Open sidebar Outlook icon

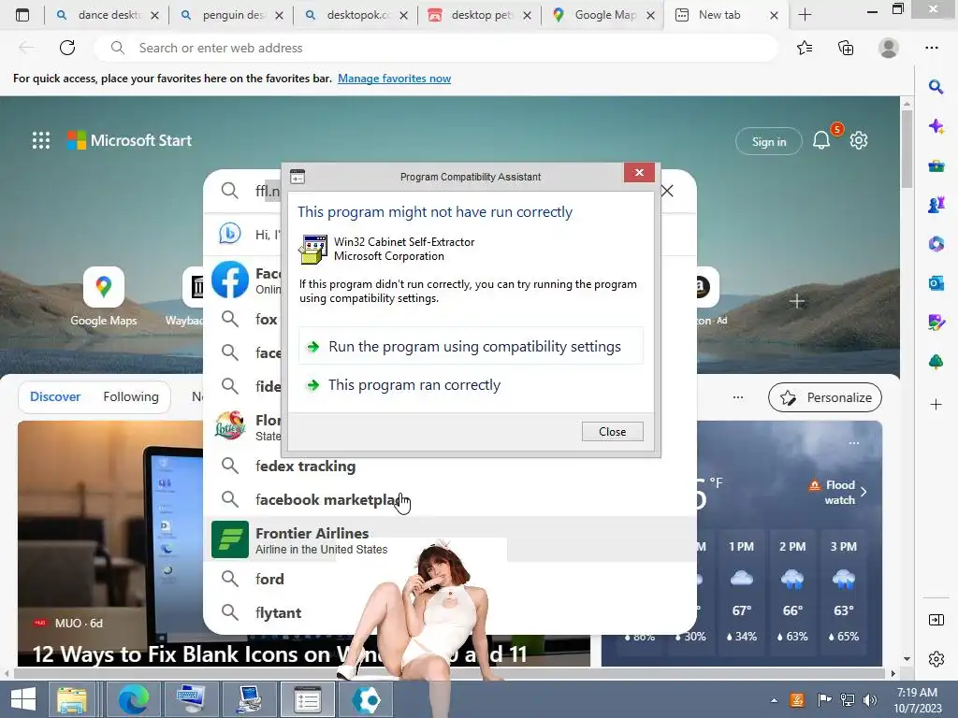(936, 283)
